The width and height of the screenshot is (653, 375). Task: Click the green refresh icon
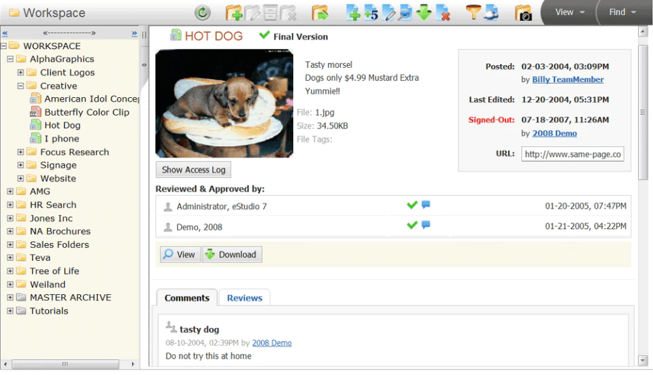pos(203,13)
